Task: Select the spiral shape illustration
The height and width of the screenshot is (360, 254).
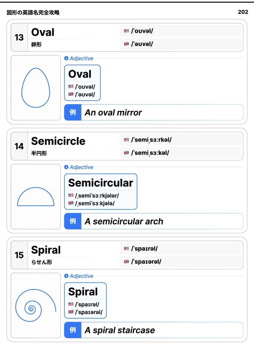Action: pyautogui.click(x=36, y=305)
